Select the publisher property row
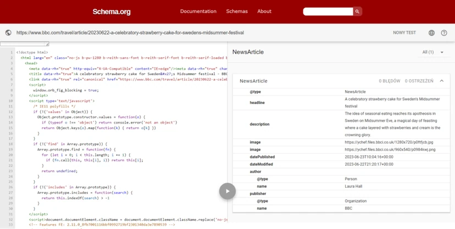 tap(341, 194)
